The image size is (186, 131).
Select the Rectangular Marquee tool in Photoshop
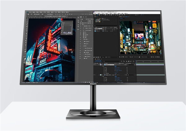[27, 20]
